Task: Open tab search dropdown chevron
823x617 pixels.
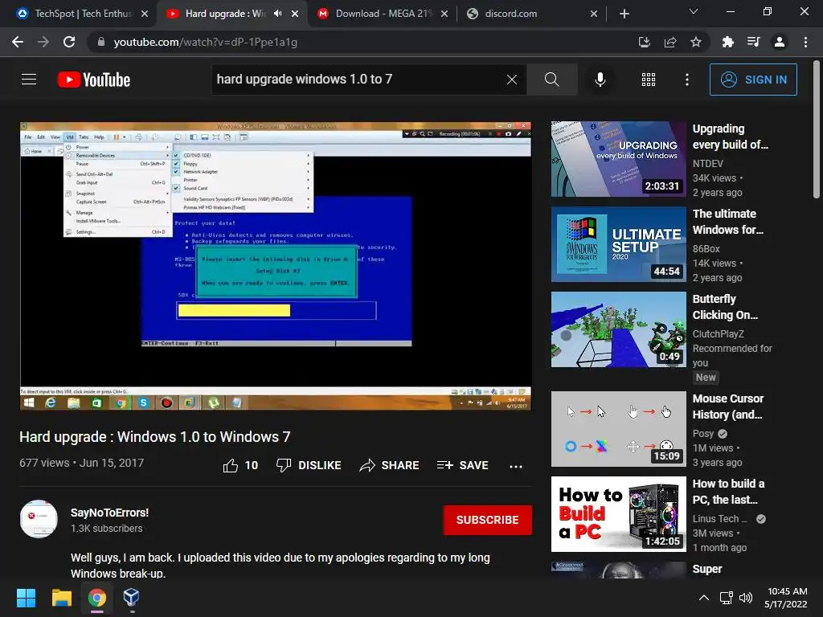Action: pos(694,11)
